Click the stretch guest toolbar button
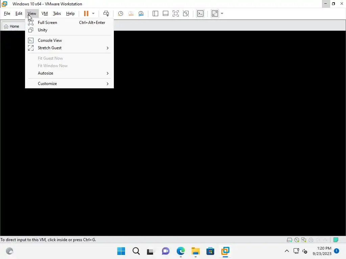 pyautogui.click(x=215, y=13)
